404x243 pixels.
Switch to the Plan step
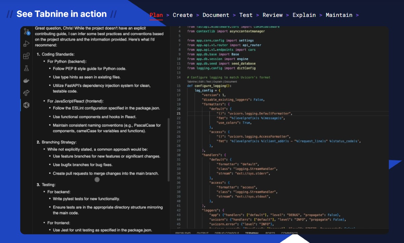(156, 15)
